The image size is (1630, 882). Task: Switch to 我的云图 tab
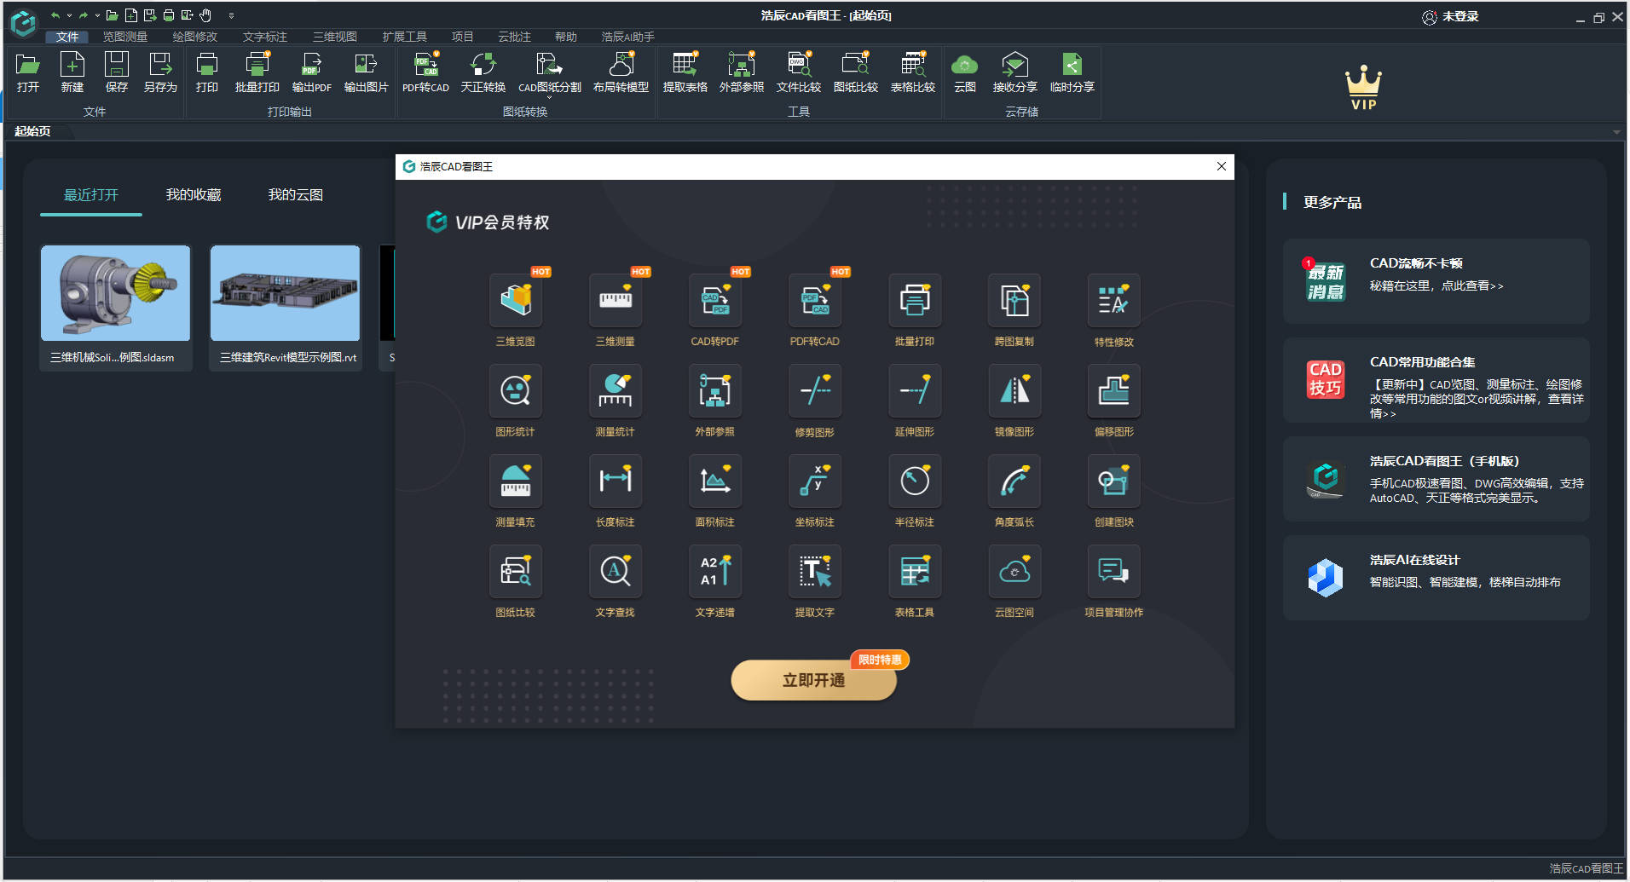[296, 195]
